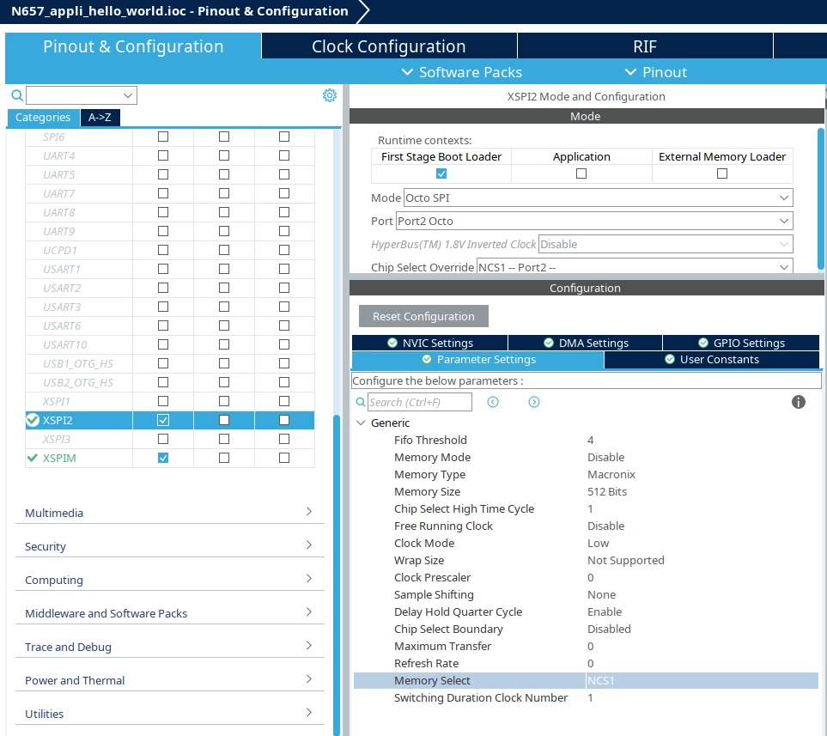This screenshot has width=827, height=736.
Task: Click the XSPIM green checkmark icon
Action: tap(32, 458)
